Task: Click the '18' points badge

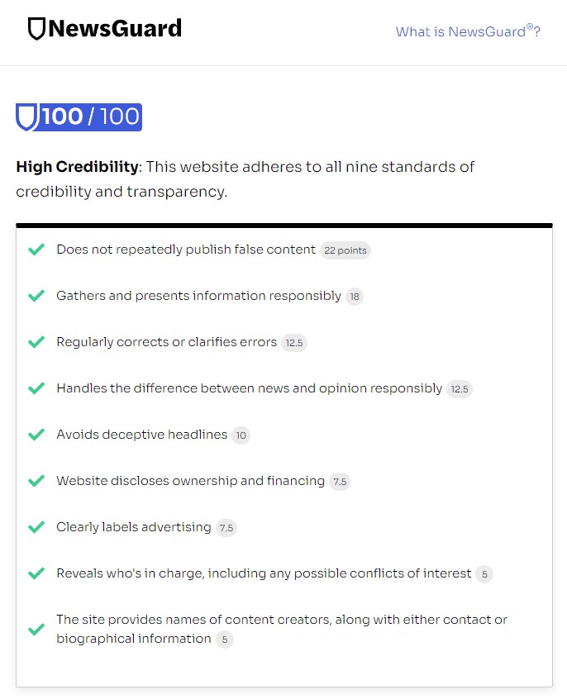Action: (355, 297)
